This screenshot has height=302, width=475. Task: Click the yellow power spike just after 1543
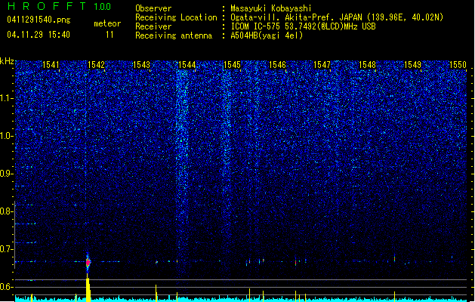156,293
